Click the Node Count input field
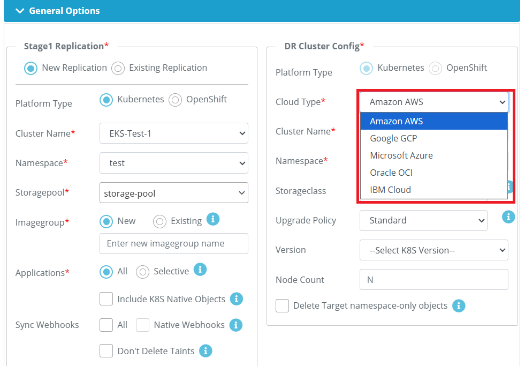This screenshot has height=366, width=525. click(x=434, y=280)
